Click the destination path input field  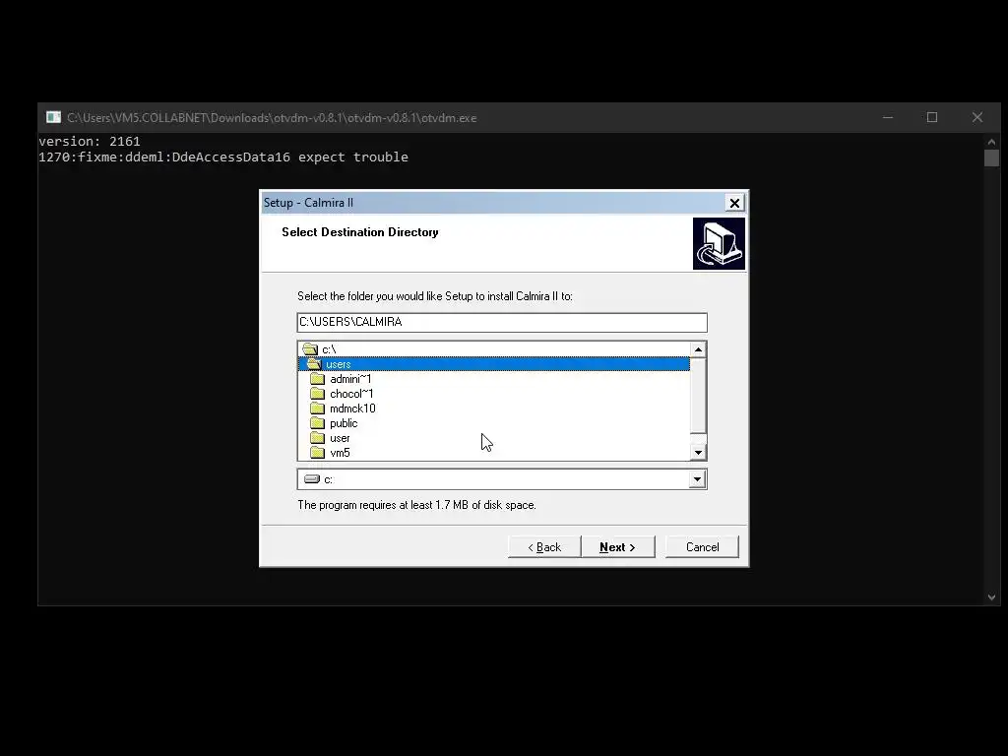click(502, 322)
